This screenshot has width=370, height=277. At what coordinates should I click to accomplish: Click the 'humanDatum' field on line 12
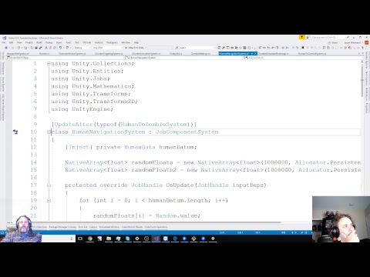(177, 147)
